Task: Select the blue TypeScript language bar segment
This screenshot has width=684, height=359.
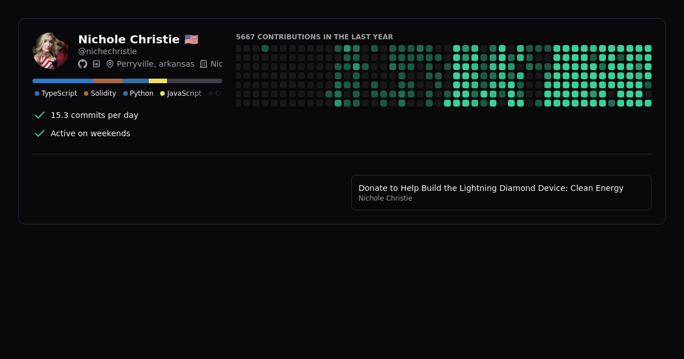Action: pyautogui.click(x=63, y=81)
